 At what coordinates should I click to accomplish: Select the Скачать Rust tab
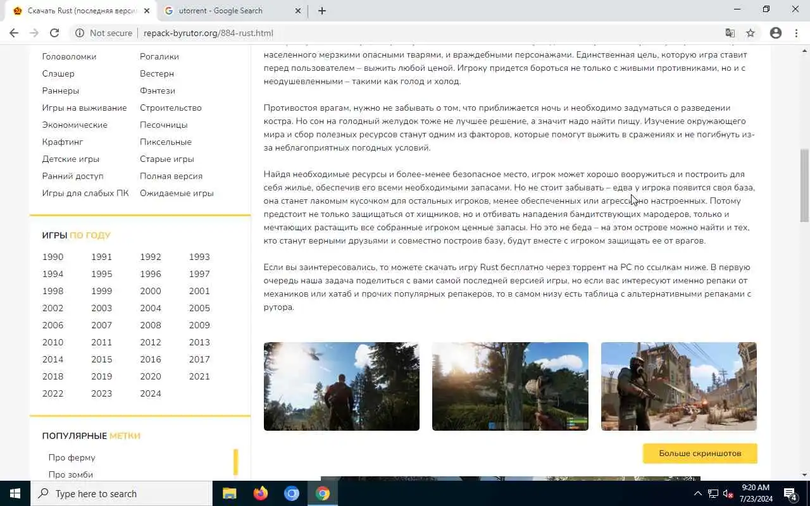point(82,11)
